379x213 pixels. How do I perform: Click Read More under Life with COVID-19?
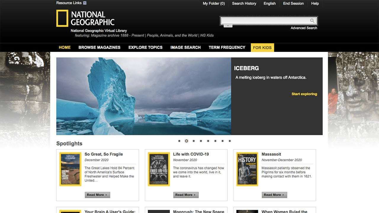(186, 195)
